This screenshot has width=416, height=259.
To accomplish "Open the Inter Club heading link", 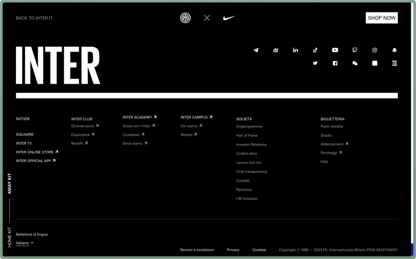I will [x=81, y=119].
